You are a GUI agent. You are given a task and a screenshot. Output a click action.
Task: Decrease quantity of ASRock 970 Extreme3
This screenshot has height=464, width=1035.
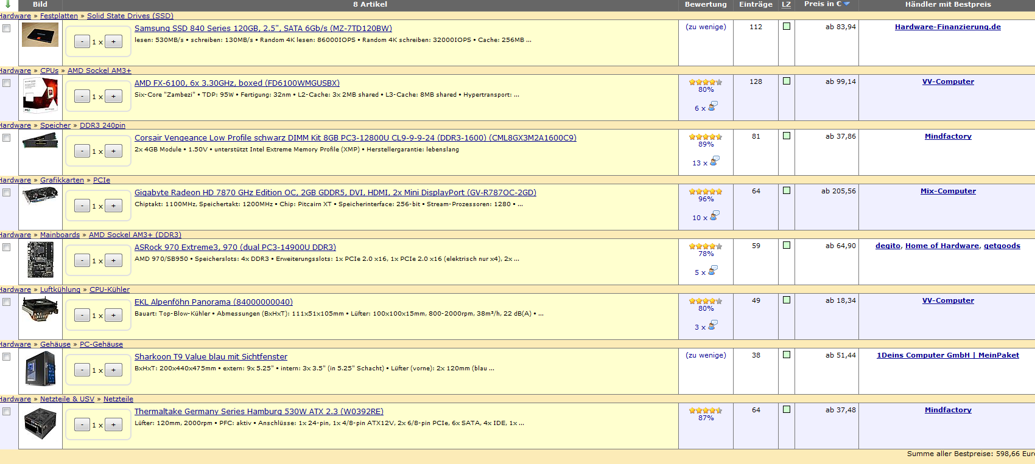point(82,260)
